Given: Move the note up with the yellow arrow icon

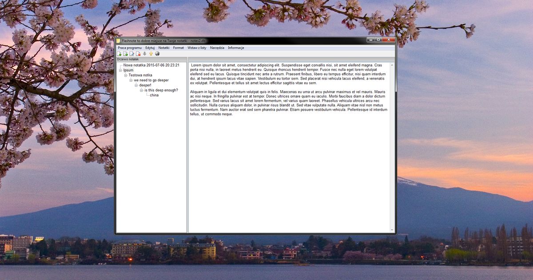Looking at the screenshot, I should [151, 54].
